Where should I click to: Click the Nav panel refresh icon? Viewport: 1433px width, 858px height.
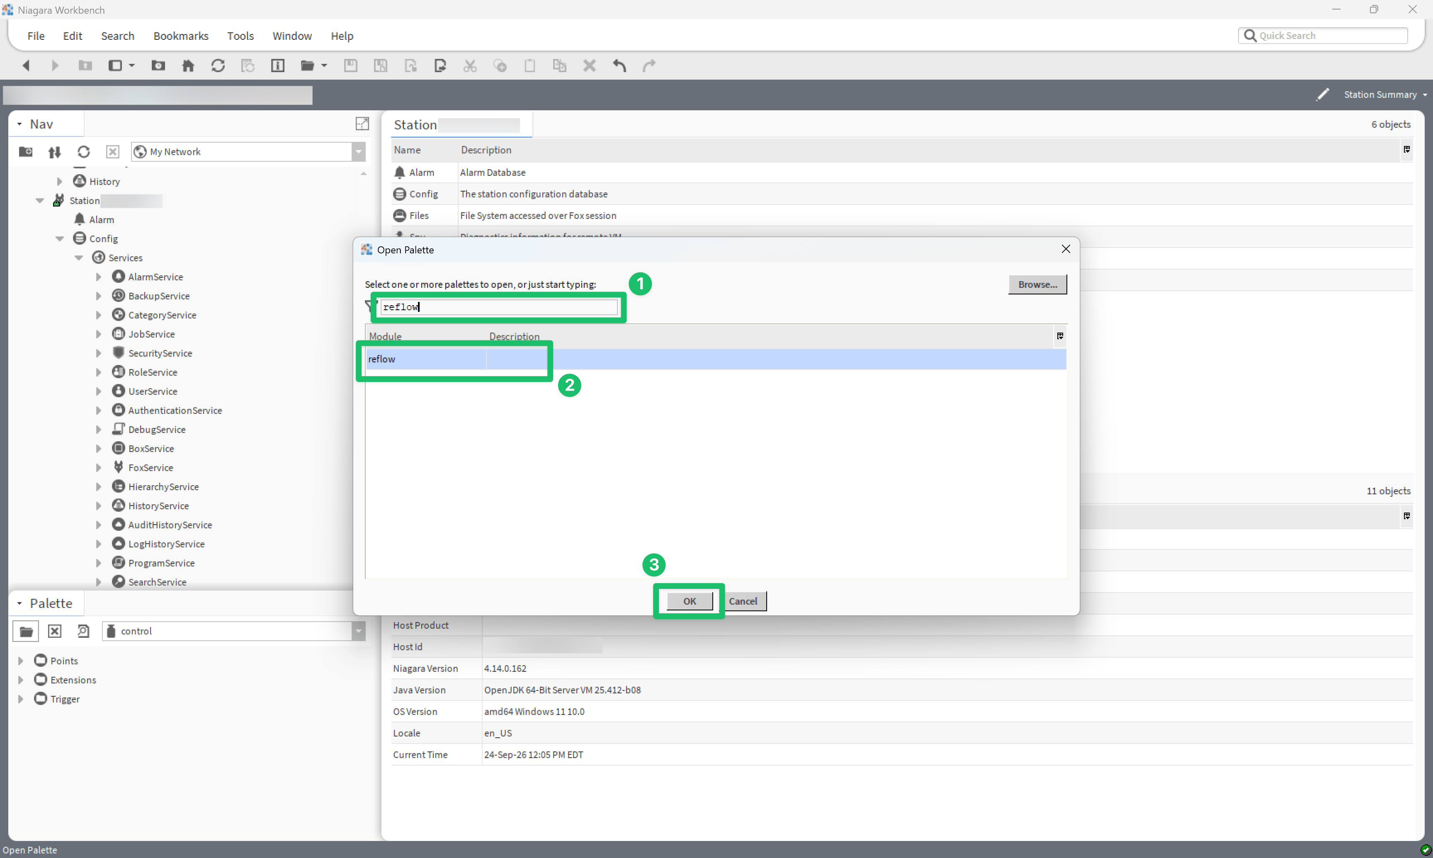pos(84,152)
